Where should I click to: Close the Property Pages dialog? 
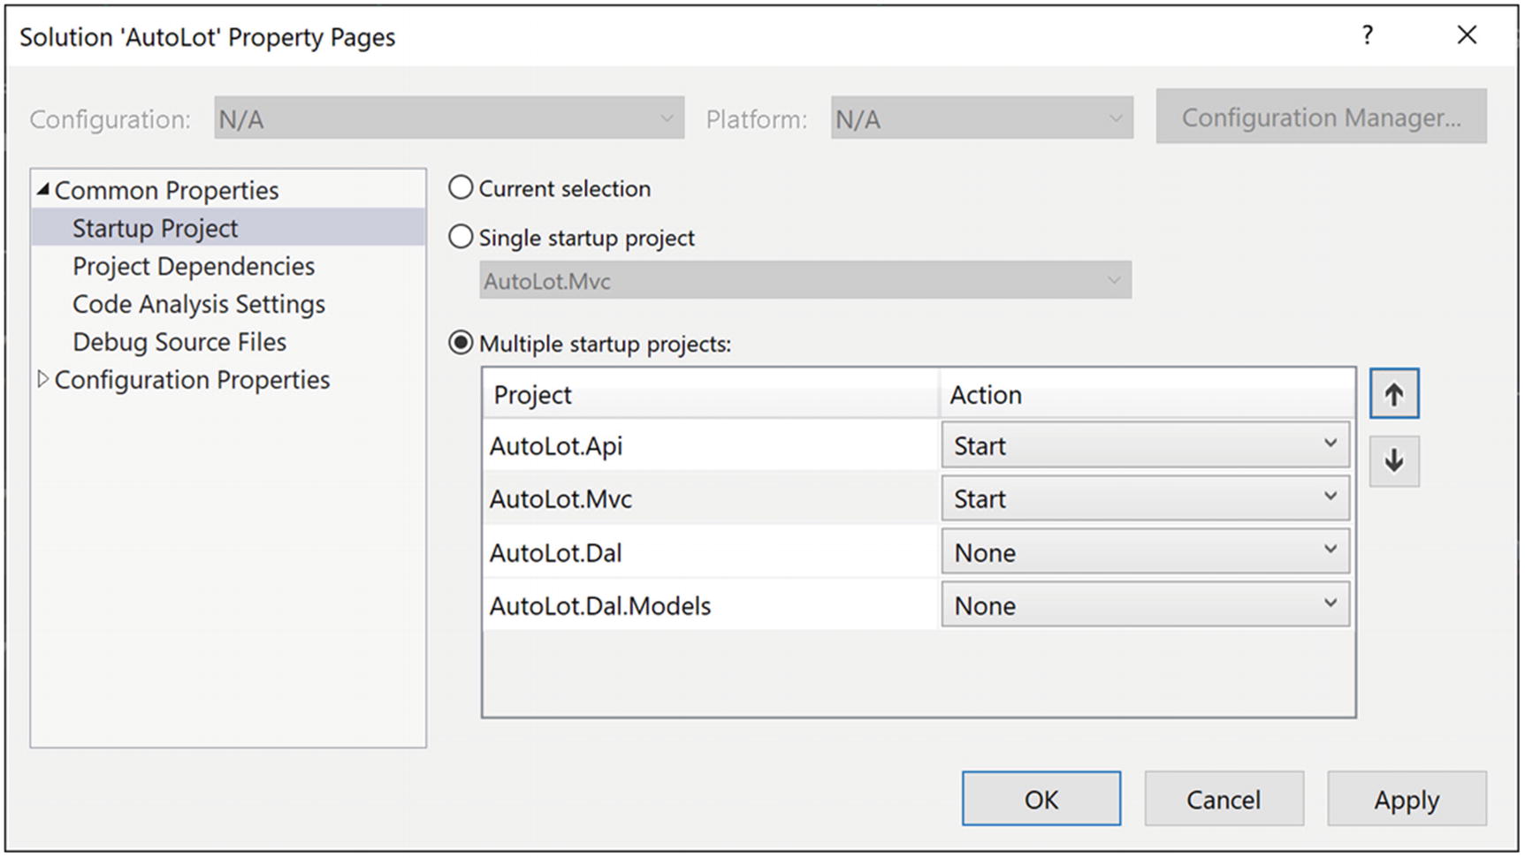(1467, 35)
